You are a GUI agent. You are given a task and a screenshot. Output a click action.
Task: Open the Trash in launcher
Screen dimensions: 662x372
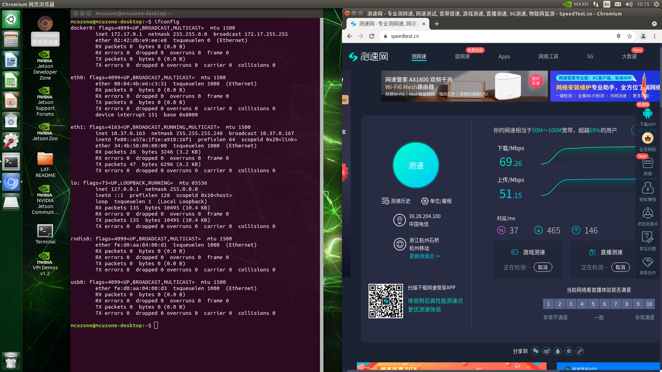pyautogui.click(x=11, y=361)
